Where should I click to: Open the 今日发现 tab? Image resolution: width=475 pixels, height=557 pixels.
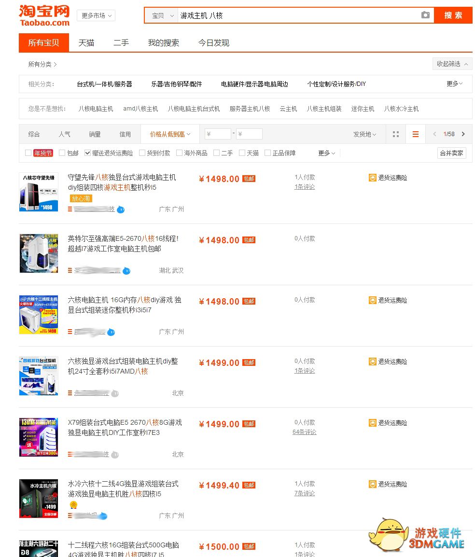[213, 43]
